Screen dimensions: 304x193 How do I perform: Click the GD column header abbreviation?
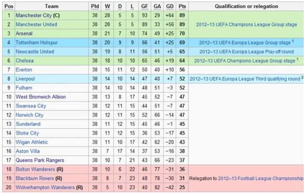tap(169, 6)
